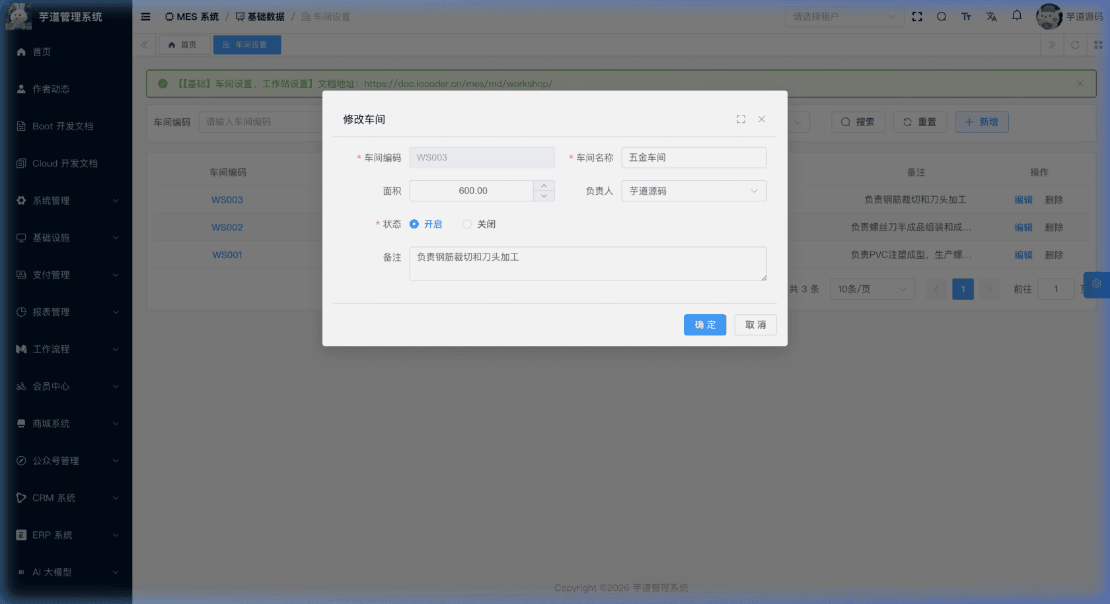Click the refresh page icon
The image size is (1110, 604).
[x=1076, y=45]
